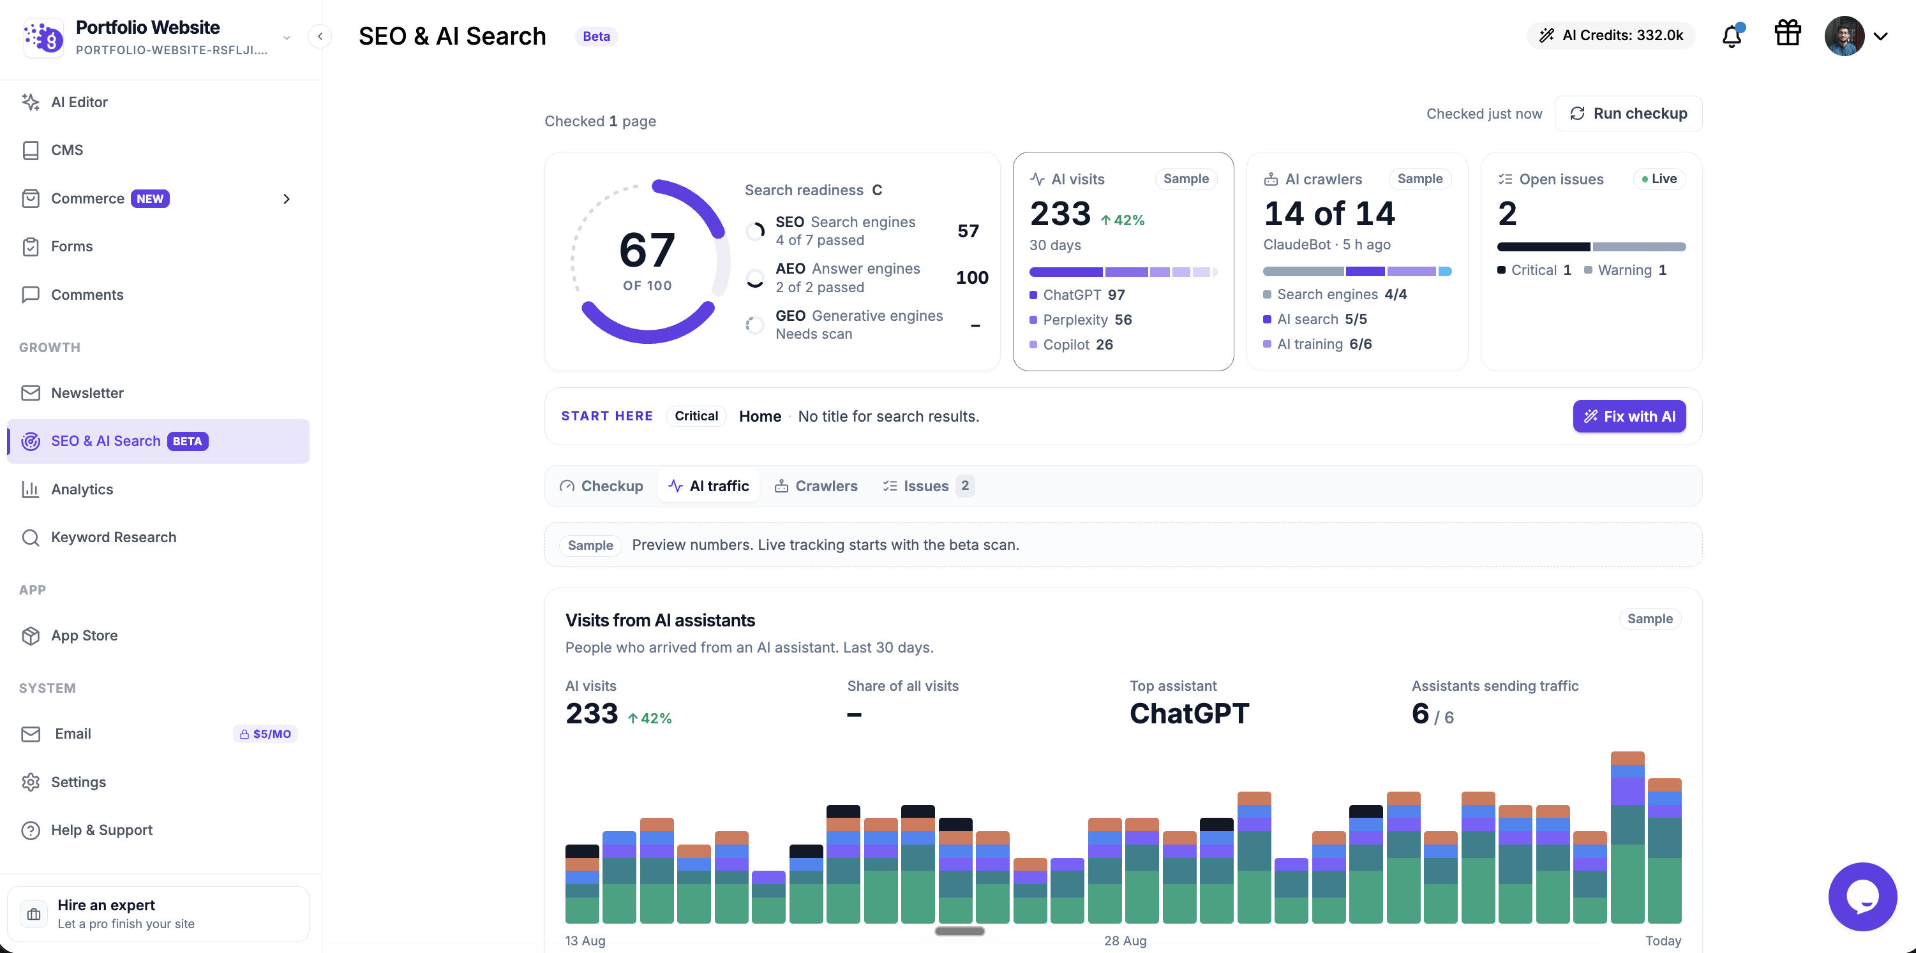The height and width of the screenshot is (953, 1916).
Task: Click the Newsletter envelope icon
Action: coord(31,392)
